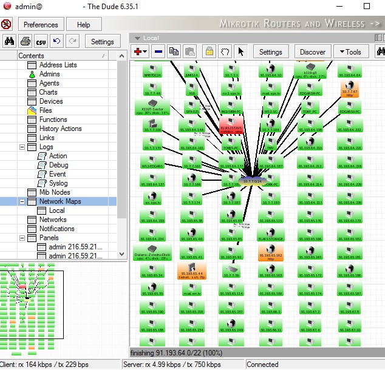Click the Discover button

point(313,52)
